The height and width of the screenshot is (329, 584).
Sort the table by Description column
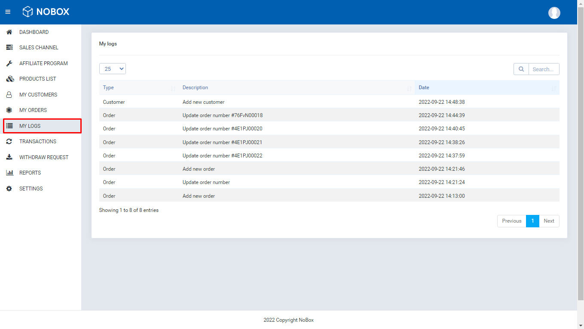297,88
